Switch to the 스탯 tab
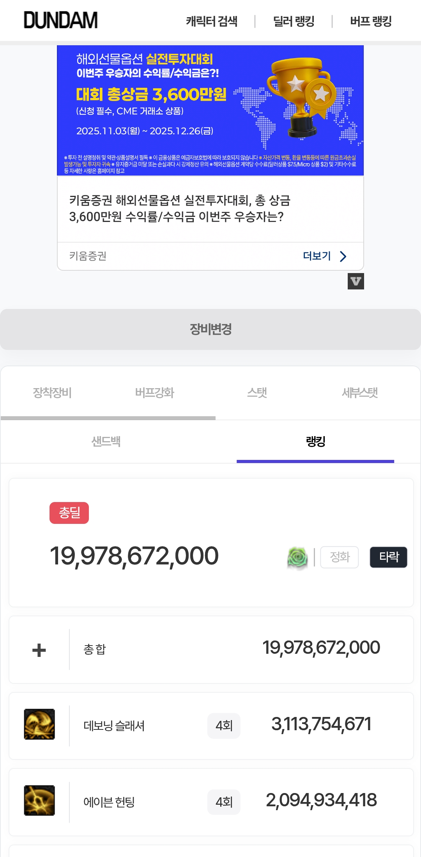 click(257, 392)
